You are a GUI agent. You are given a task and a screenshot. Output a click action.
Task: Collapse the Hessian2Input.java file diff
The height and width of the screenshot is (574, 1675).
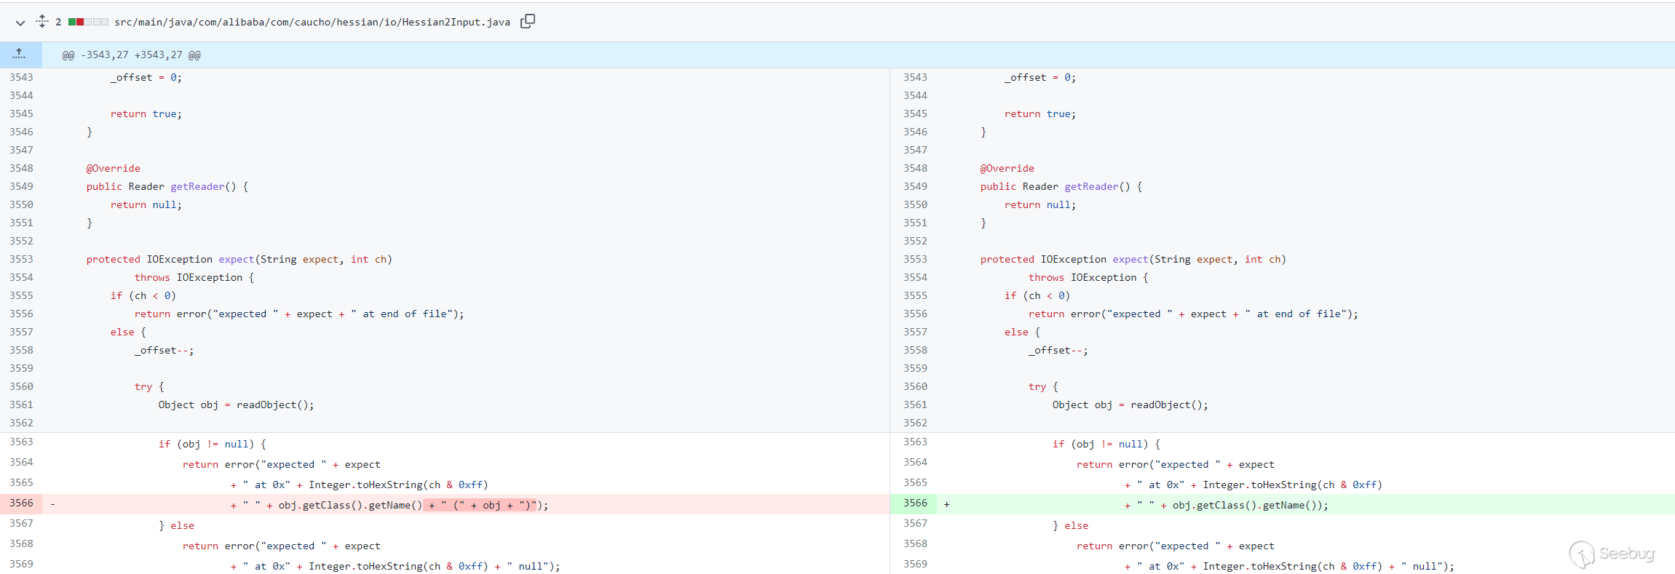click(20, 23)
